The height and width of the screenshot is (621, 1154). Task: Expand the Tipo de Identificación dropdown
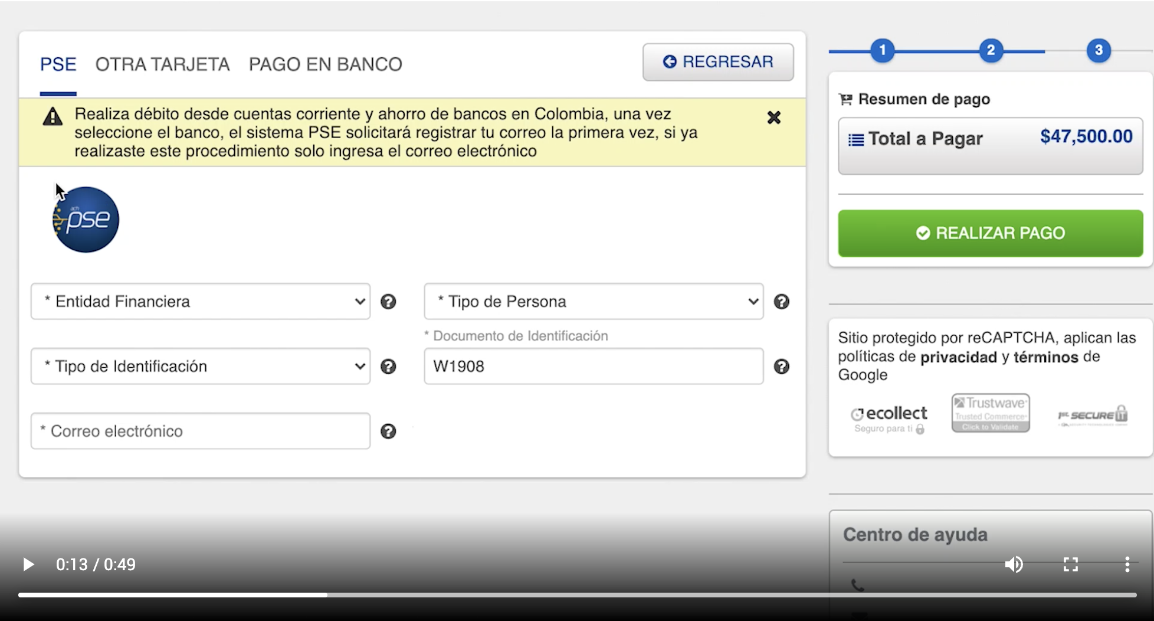tap(201, 366)
